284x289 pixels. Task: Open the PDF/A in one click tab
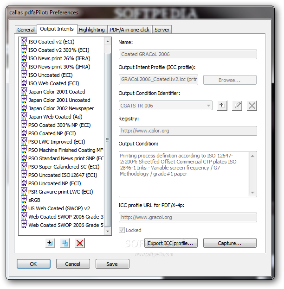pyautogui.click(x=129, y=30)
